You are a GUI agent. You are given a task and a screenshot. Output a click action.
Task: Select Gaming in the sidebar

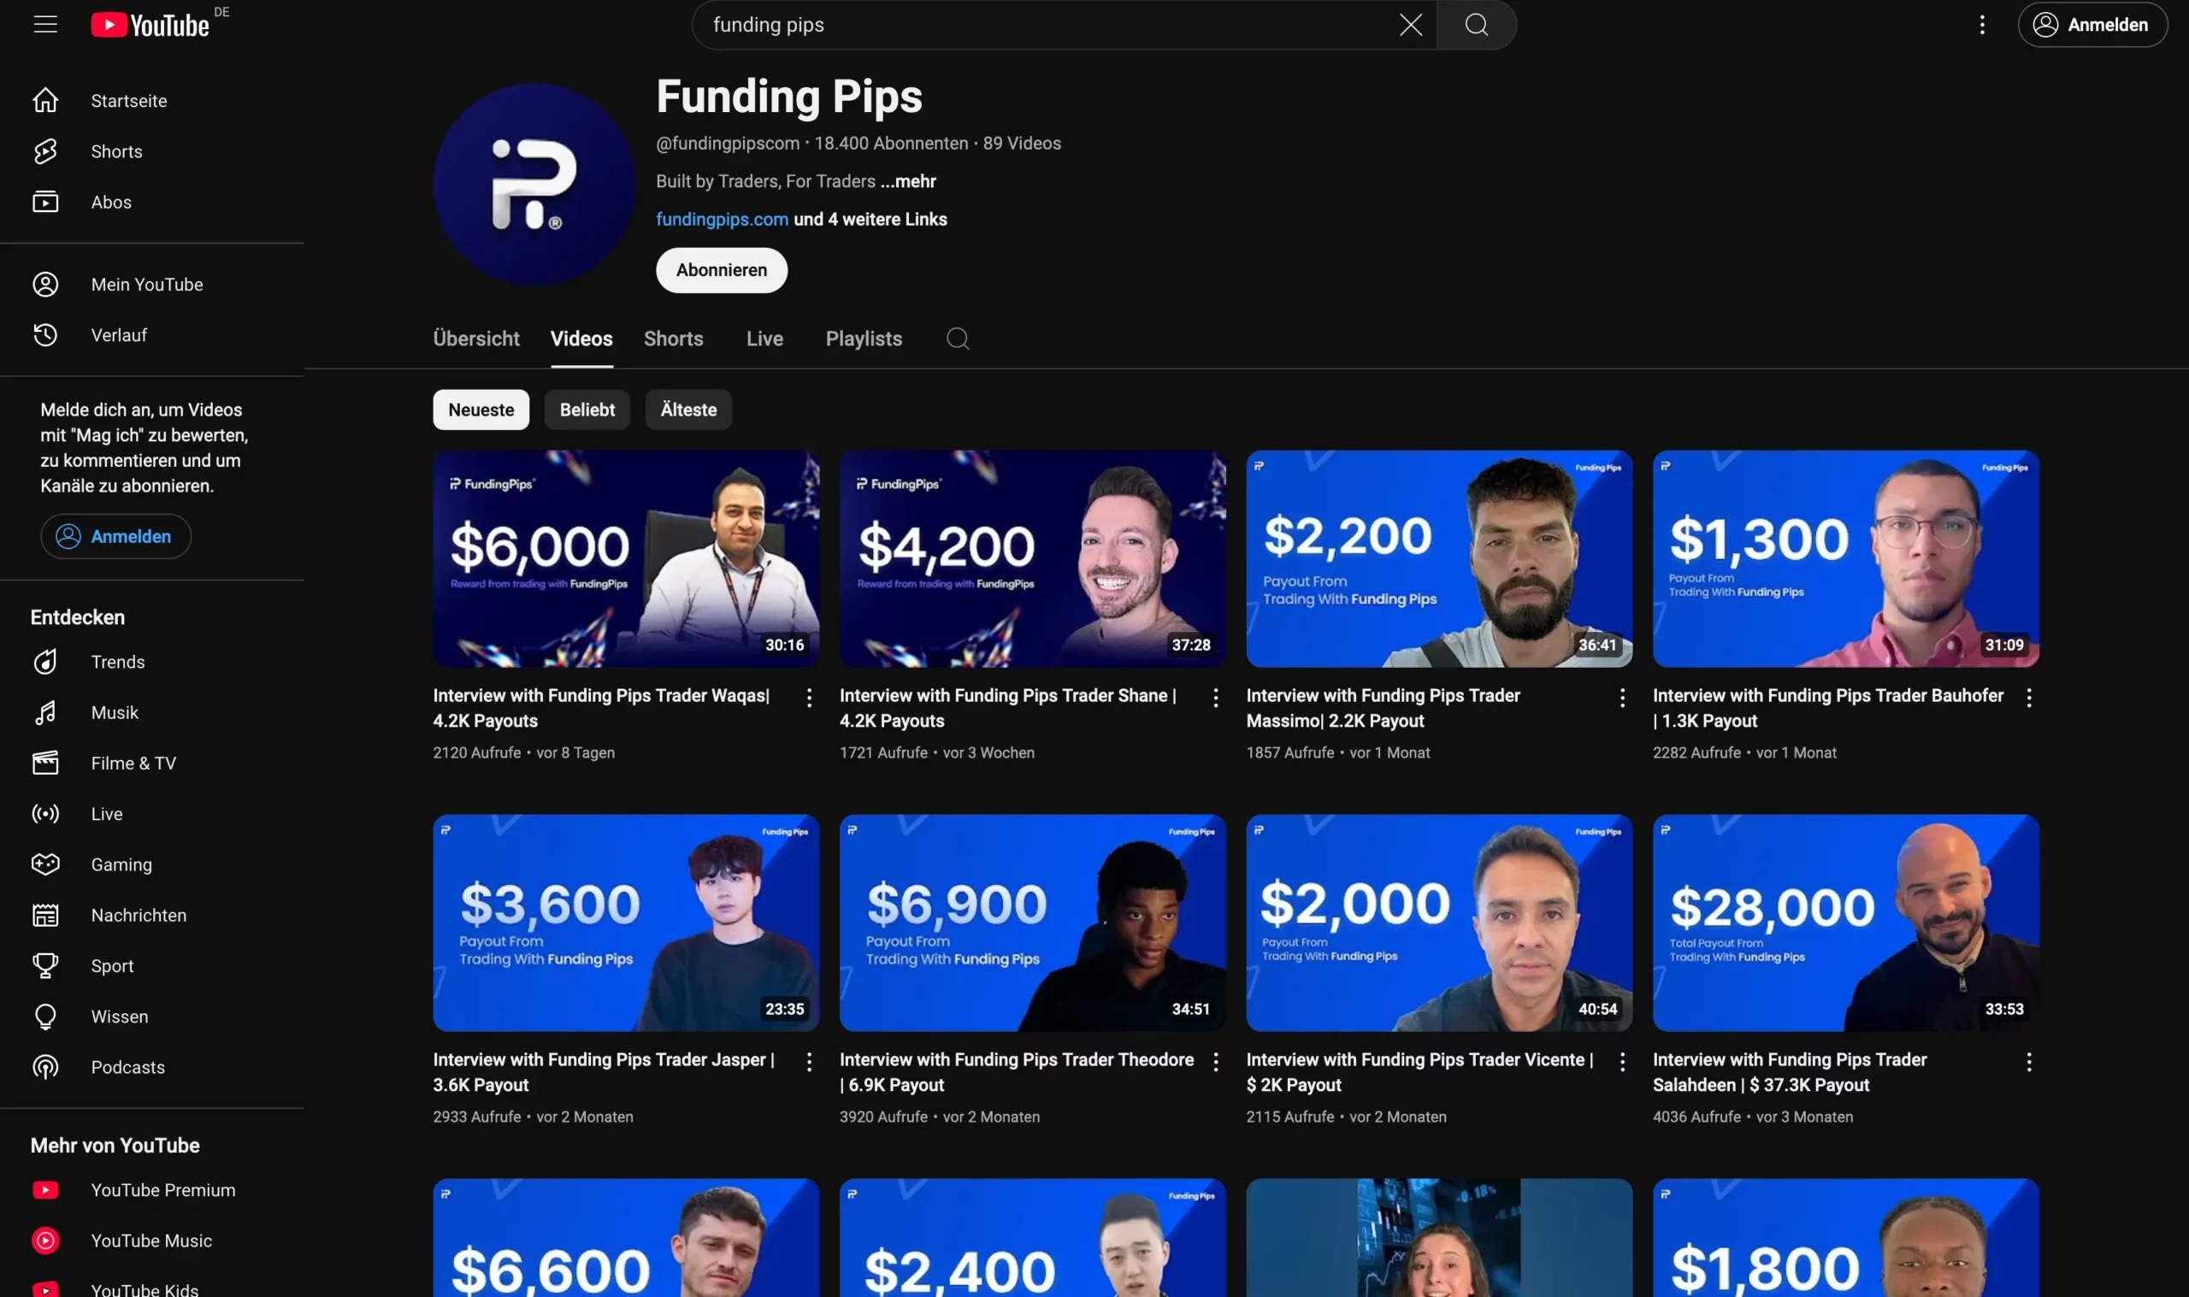point(121,864)
